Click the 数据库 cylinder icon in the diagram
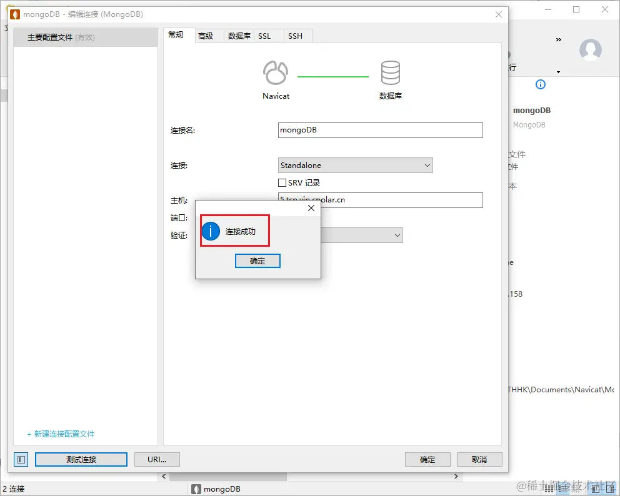Viewport: 620px width, 496px height. tap(390, 72)
